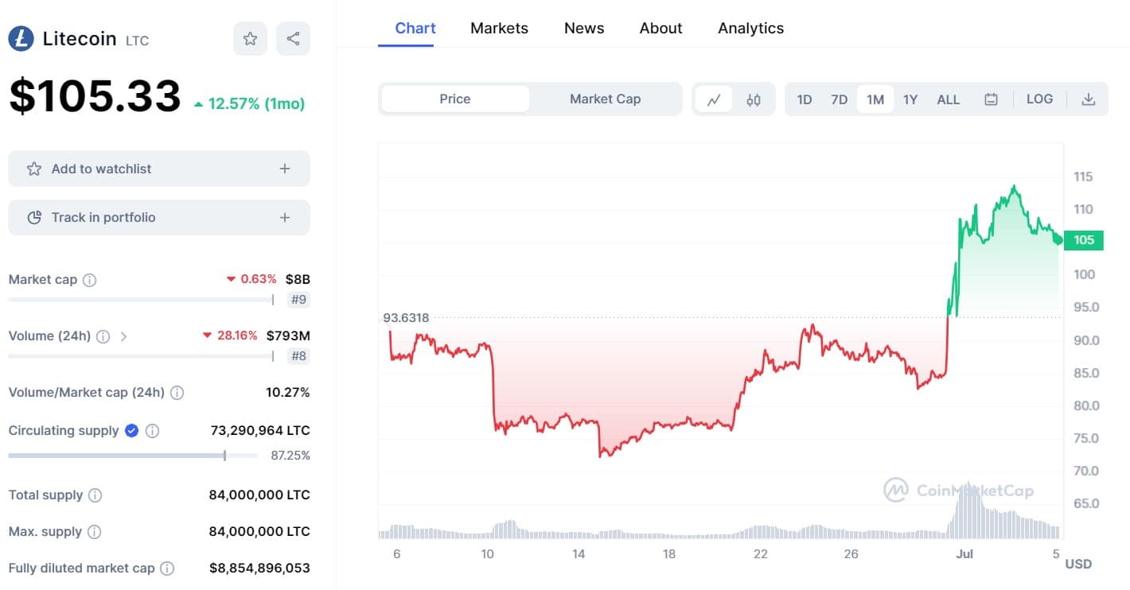Toggle LOG scale on chart
1130x590 pixels.
(1039, 99)
